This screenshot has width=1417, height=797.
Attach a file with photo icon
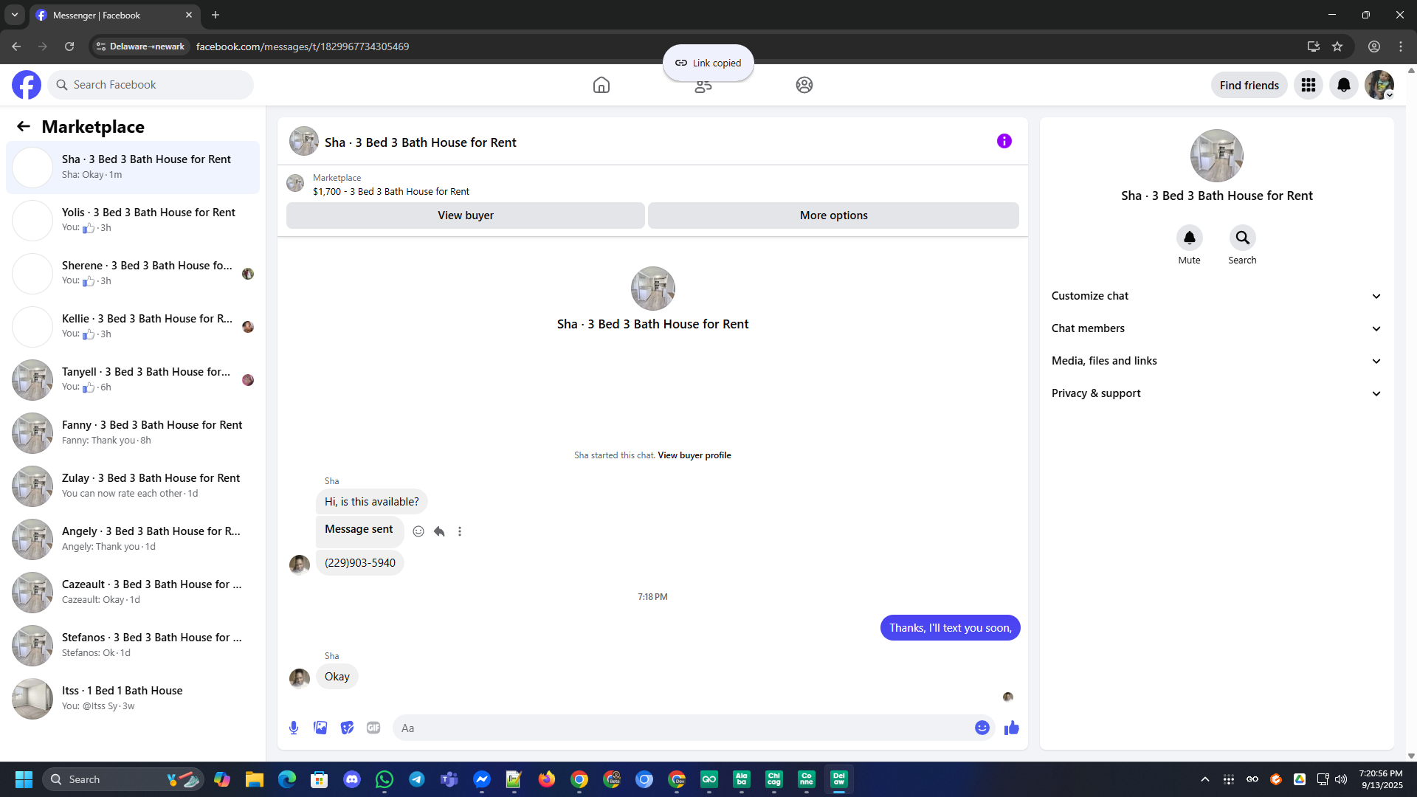320,728
